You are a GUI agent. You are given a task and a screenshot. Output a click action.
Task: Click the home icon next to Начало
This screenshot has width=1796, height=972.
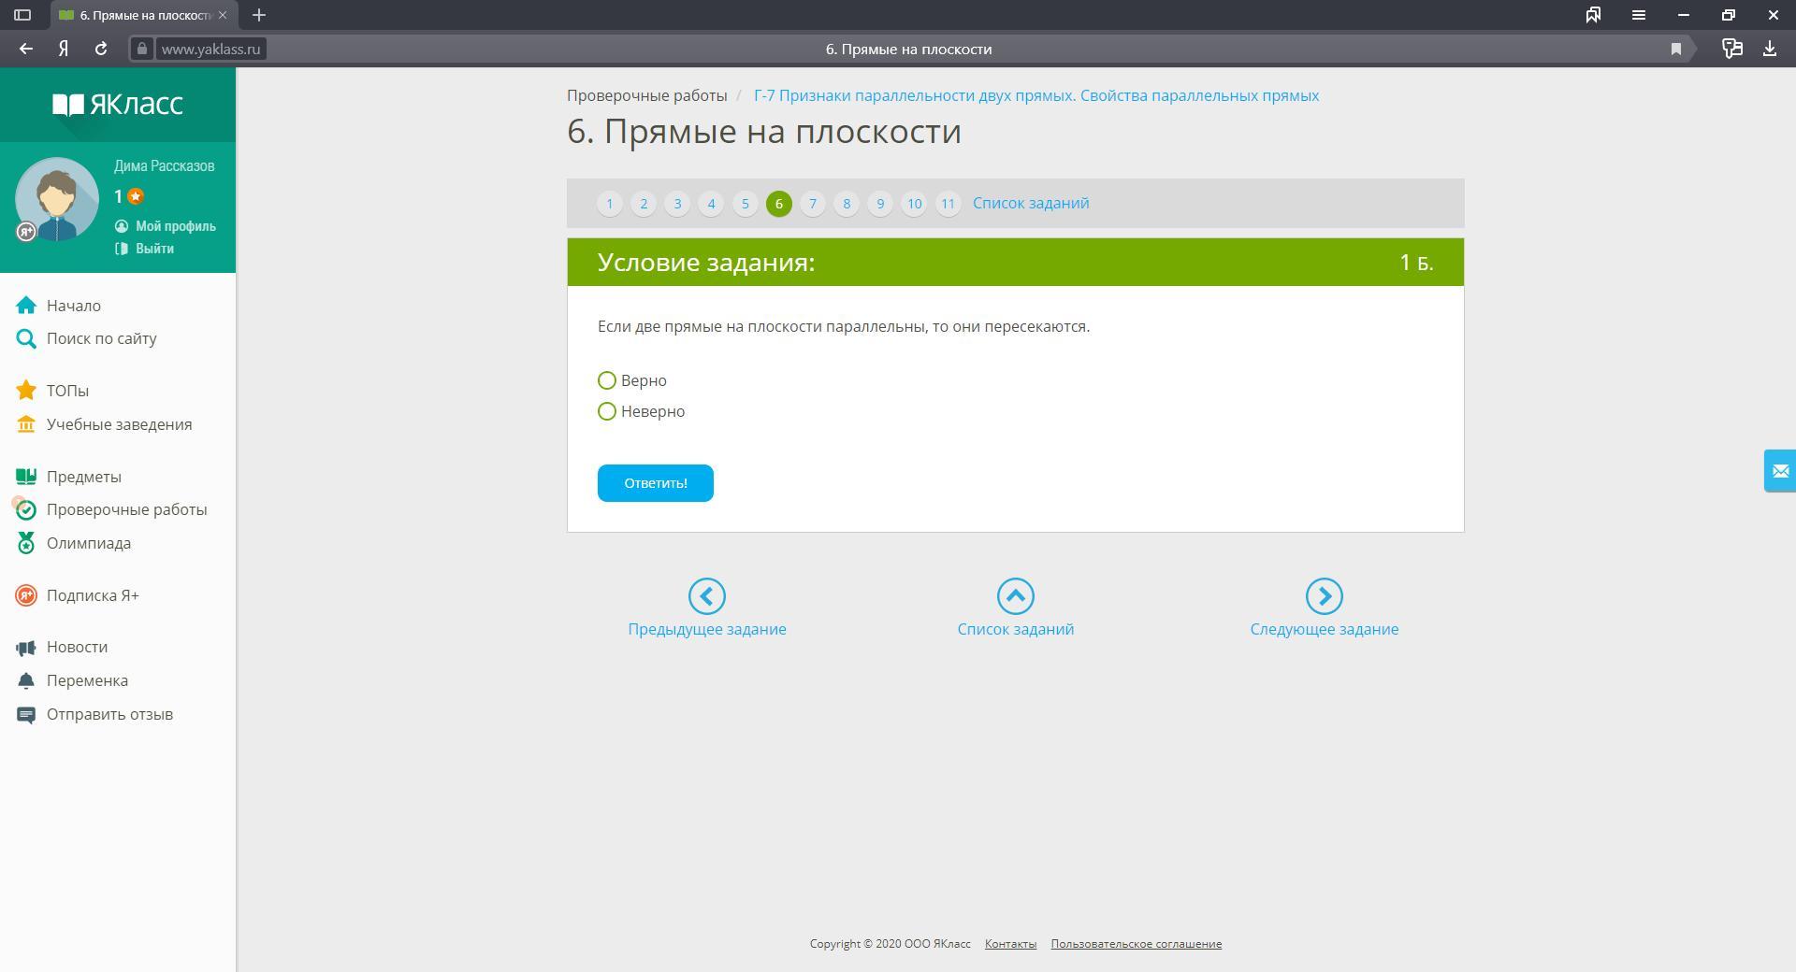(x=26, y=306)
